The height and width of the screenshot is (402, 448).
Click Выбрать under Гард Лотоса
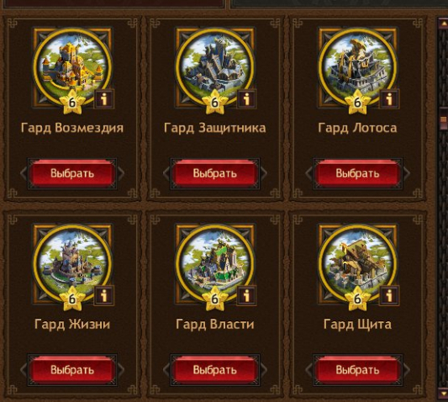pyautogui.click(x=358, y=173)
